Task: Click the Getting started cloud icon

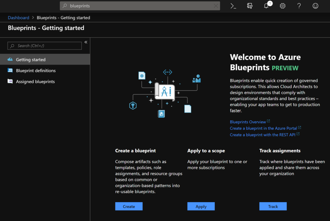Action: coord(10,59)
